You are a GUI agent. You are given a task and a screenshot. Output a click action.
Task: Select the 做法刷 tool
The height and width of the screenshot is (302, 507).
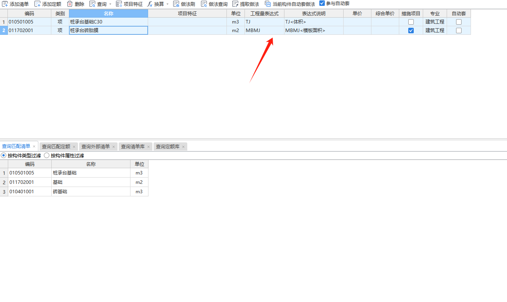[x=184, y=4]
